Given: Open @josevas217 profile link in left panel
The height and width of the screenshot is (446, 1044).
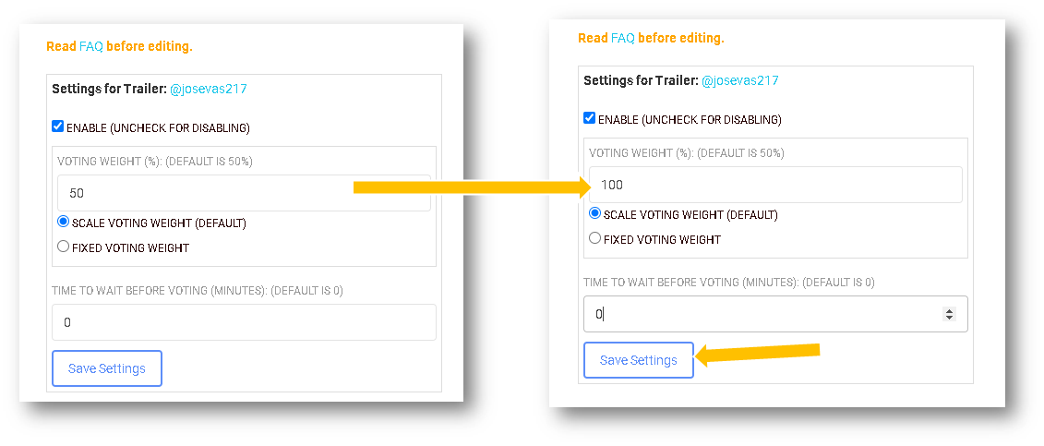Looking at the screenshot, I should (208, 90).
